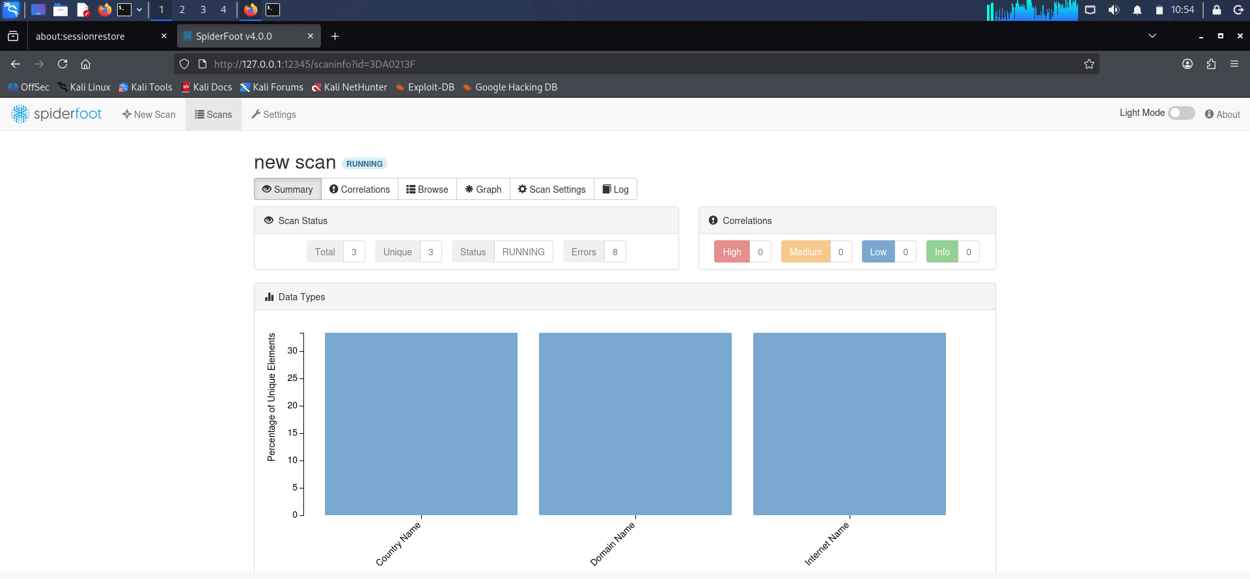Expand the list all tabs dropdown
This screenshot has width=1250, height=579.
pos(1152,36)
